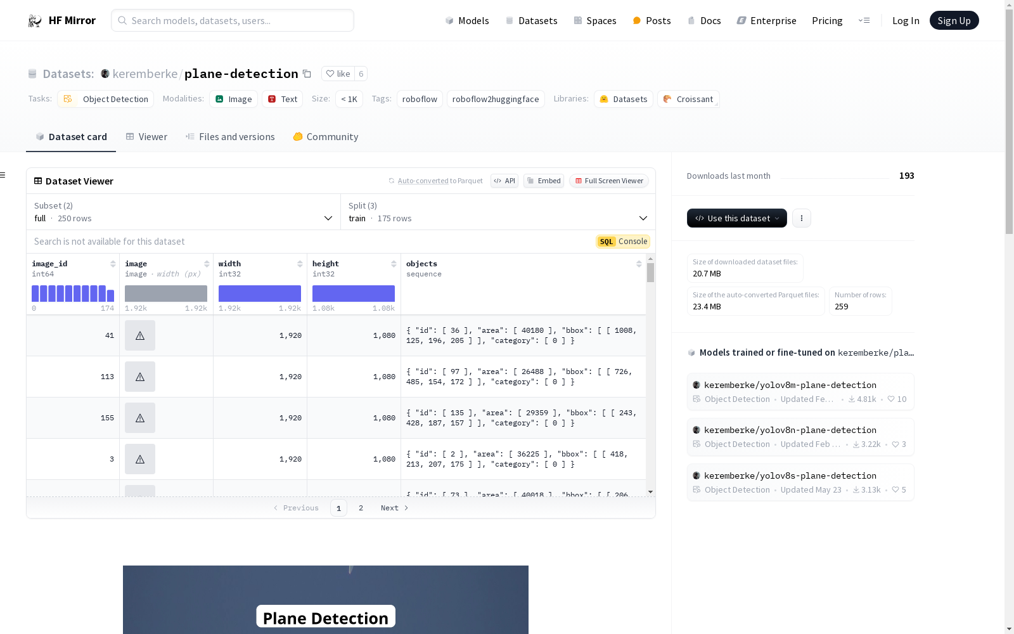The width and height of the screenshot is (1014, 634).
Task: Click the HF Mirror logo icon
Action: click(35, 20)
